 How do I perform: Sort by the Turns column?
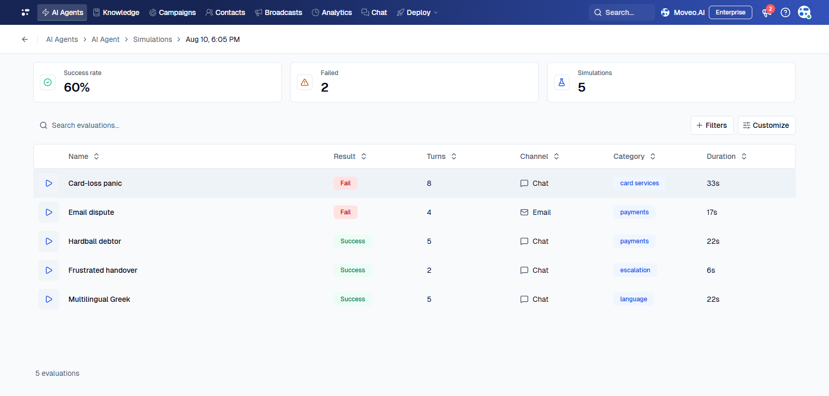click(441, 156)
